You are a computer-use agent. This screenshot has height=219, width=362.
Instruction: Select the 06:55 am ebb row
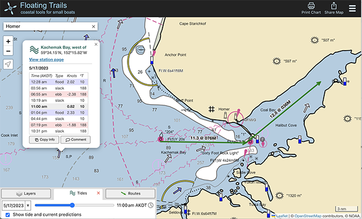click(59, 94)
